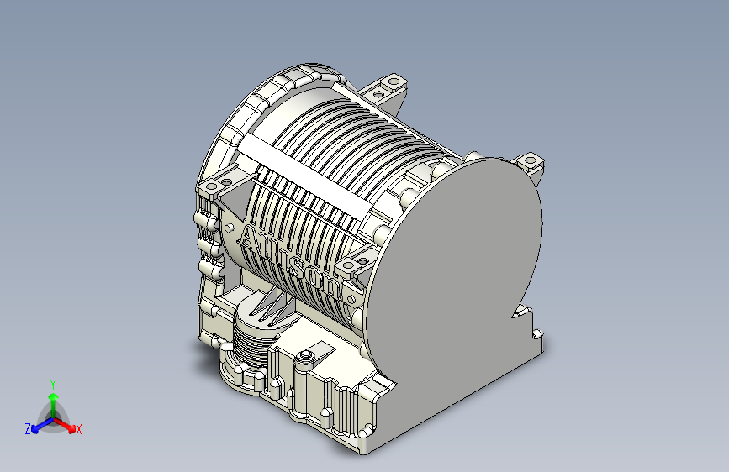The height and width of the screenshot is (472, 729).
Task: Click the green Y axis arrow of the triad
Action: [54, 404]
